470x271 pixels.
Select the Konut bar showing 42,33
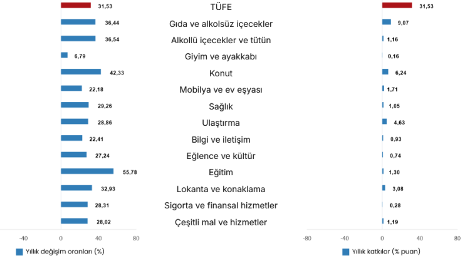pos(81,72)
